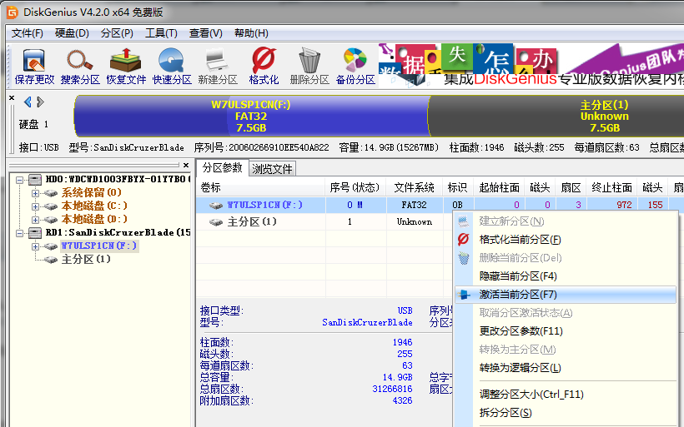The image size is (684, 427).
Task: Click the 删除分区 trash can icon
Action: point(309,61)
